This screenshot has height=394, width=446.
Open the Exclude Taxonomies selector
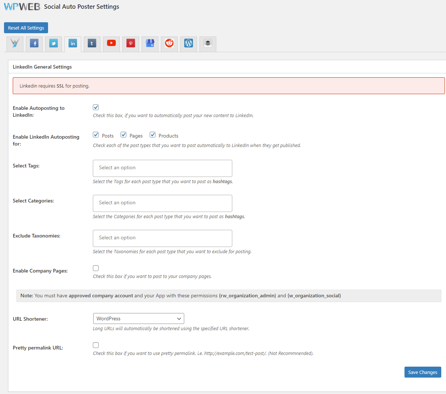(162, 238)
